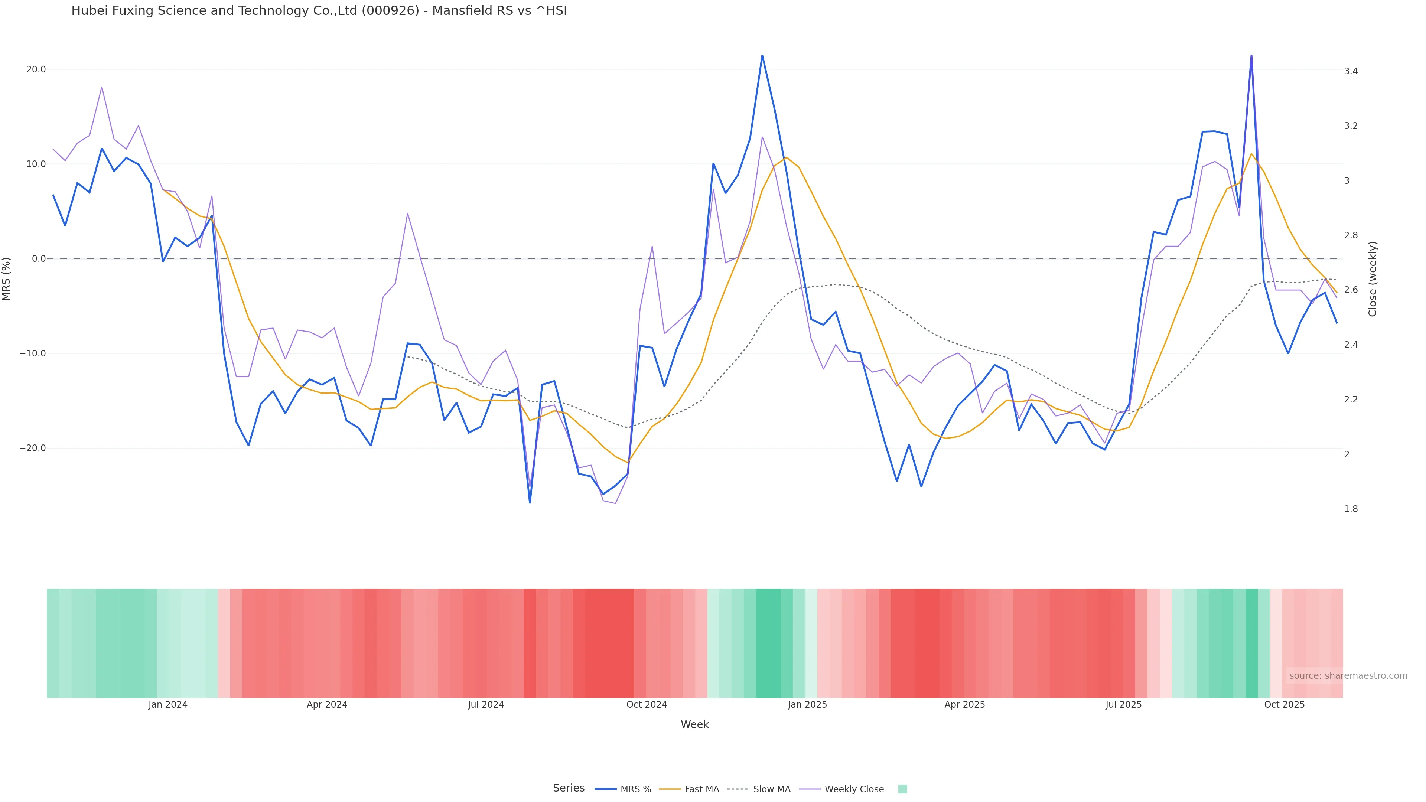Click the 'Jan 2025' x-axis tick label
Image resolution: width=1426 pixels, height=802 pixels.
click(x=807, y=705)
